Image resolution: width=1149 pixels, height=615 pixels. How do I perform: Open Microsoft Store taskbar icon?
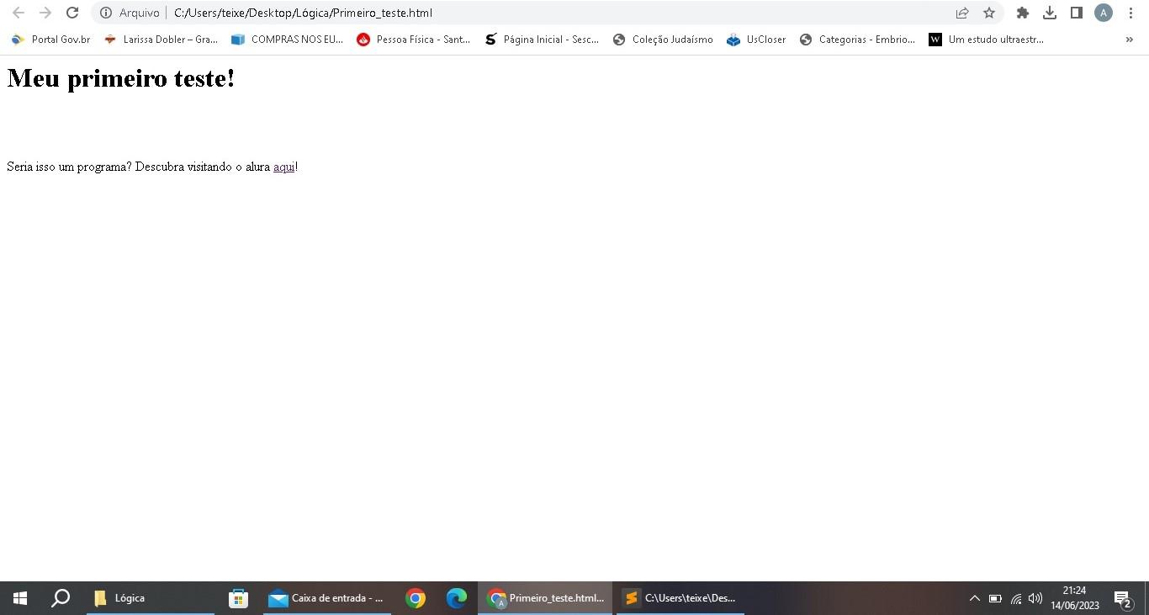pyautogui.click(x=238, y=598)
